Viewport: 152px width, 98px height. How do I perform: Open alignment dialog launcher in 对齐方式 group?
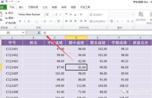107,28
